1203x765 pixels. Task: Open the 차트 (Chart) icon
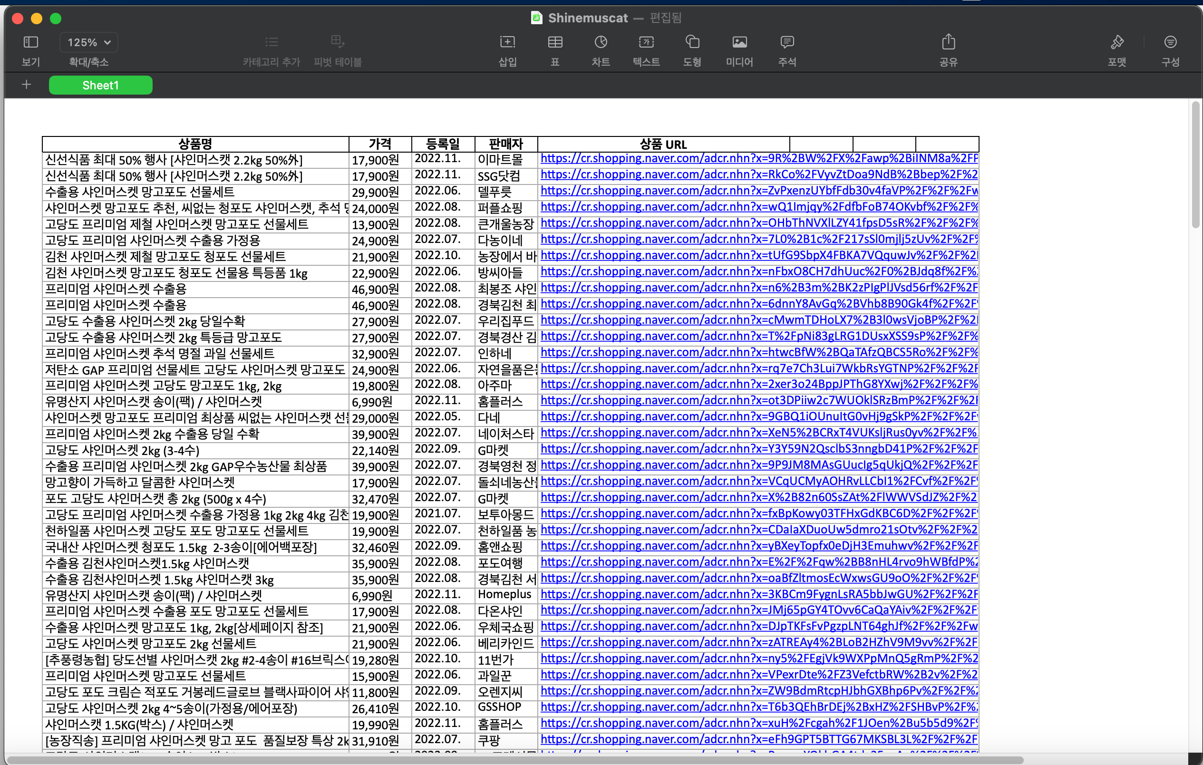tap(601, 42)
